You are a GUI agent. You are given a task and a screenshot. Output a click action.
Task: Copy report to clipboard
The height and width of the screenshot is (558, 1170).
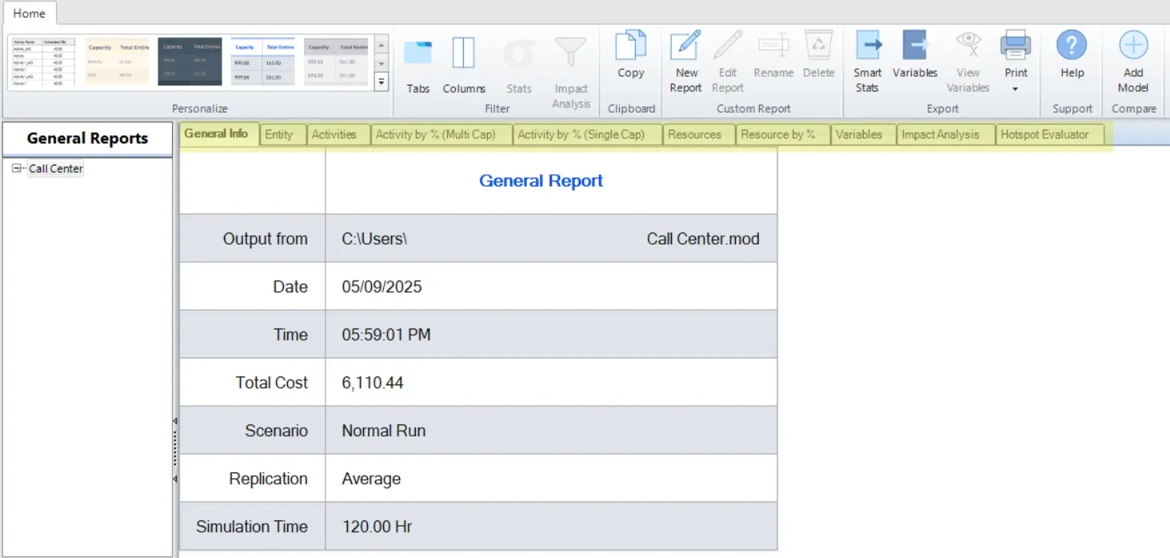[x=630, y=54]
